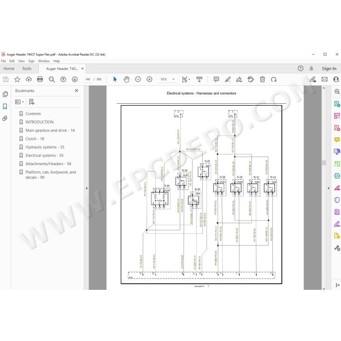341x341 pixels.
Task: Go to next page arrow
Action: [x=75, y=79]
